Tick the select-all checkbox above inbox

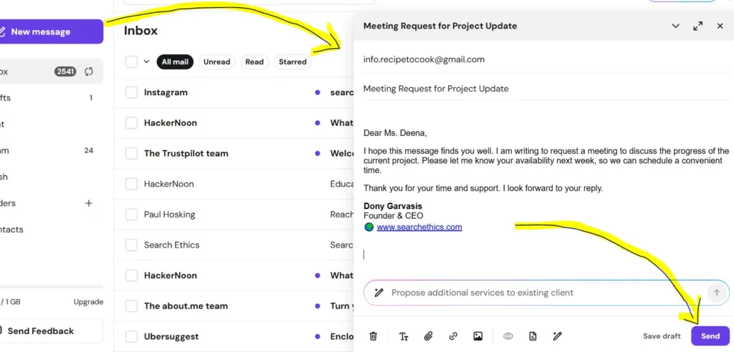132,62
